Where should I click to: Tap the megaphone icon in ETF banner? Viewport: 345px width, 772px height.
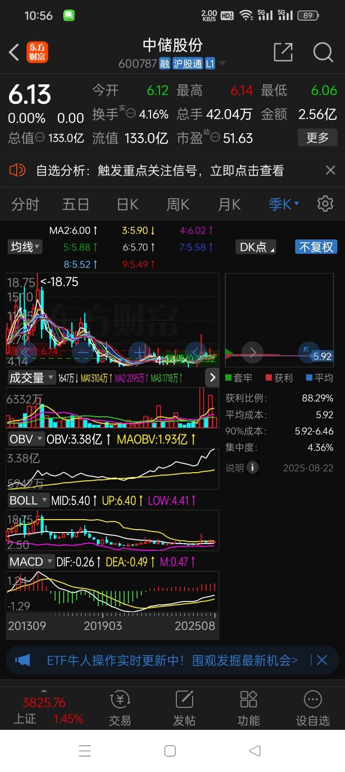(x=23, y=660)
